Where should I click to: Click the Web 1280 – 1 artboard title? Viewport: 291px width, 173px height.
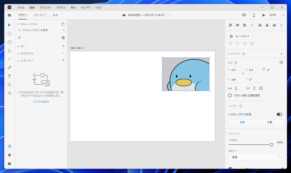coord(77,48)
